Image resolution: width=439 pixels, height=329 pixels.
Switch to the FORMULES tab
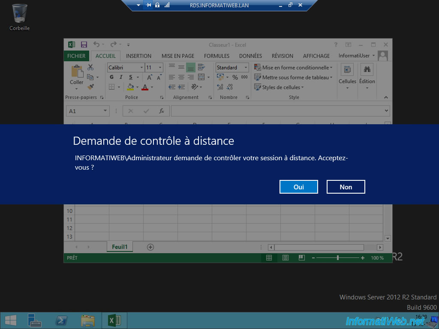coord(216,56)
